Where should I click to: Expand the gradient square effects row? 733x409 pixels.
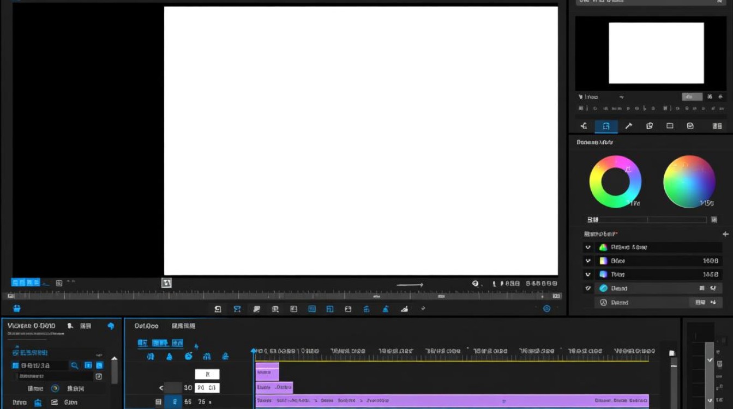[588, 261]
